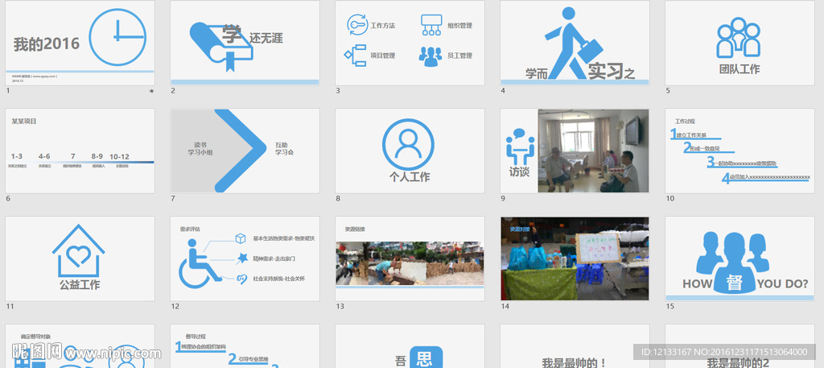Select slide 14 with the market stall photo
The width and height of the screenshot is (824, 368).
(575, 258)
